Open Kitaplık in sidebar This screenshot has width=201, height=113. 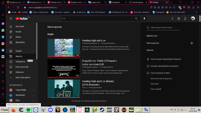21,51
